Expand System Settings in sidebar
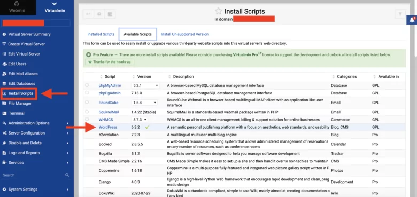Screen dimensions: 417x197 pos(35,190)
